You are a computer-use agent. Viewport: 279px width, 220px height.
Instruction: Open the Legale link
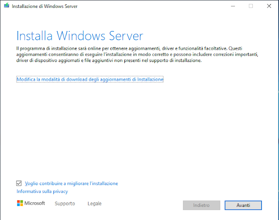tap(95, 203)
